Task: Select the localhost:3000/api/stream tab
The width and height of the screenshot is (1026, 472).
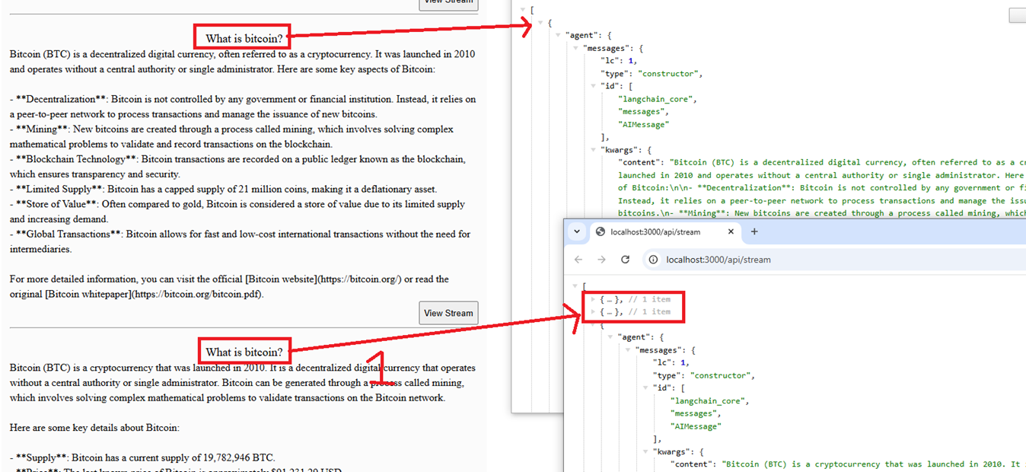Action: click(664, 231)
